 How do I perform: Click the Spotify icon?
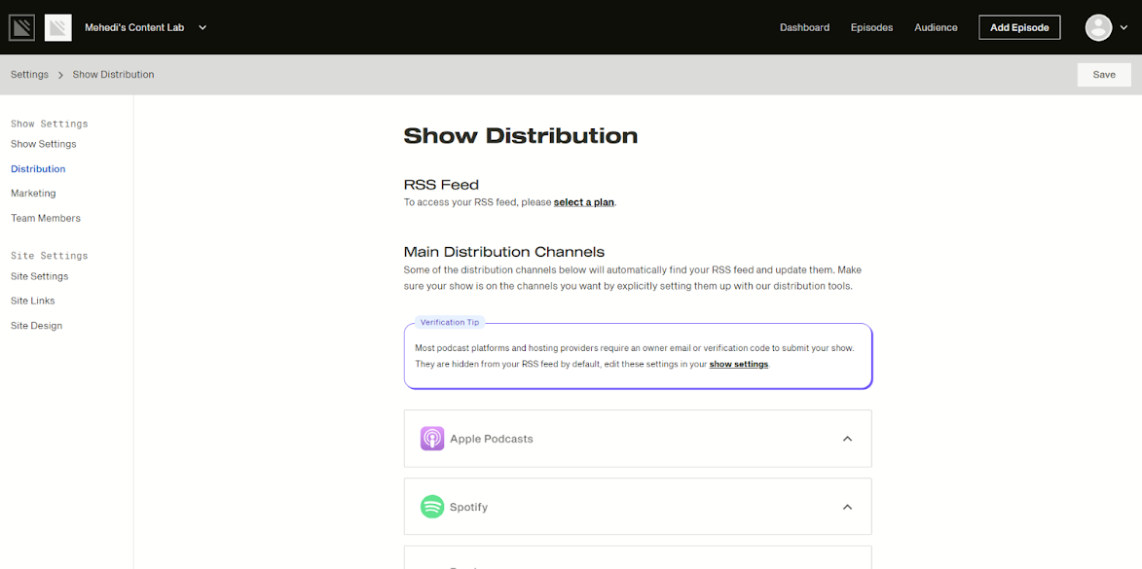(430, 506)
